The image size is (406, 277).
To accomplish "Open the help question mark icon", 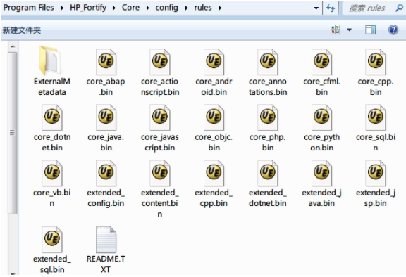I will point(393,30).
